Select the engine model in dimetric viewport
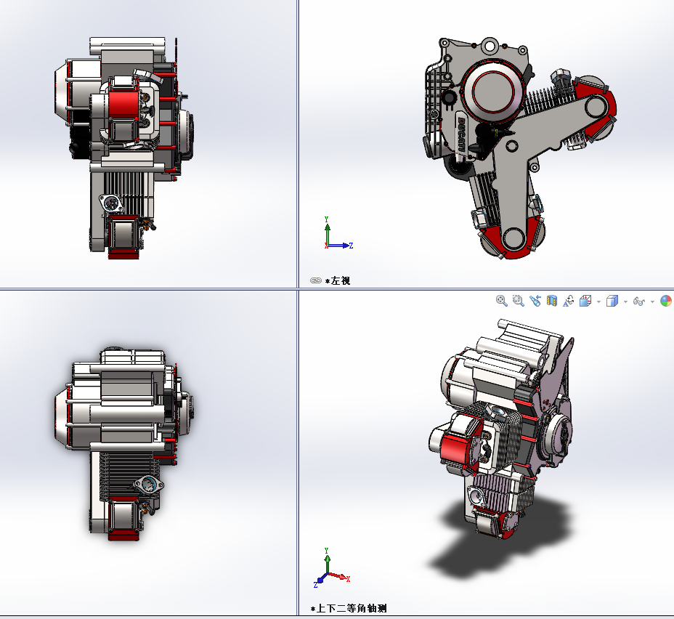 [501, 429]
